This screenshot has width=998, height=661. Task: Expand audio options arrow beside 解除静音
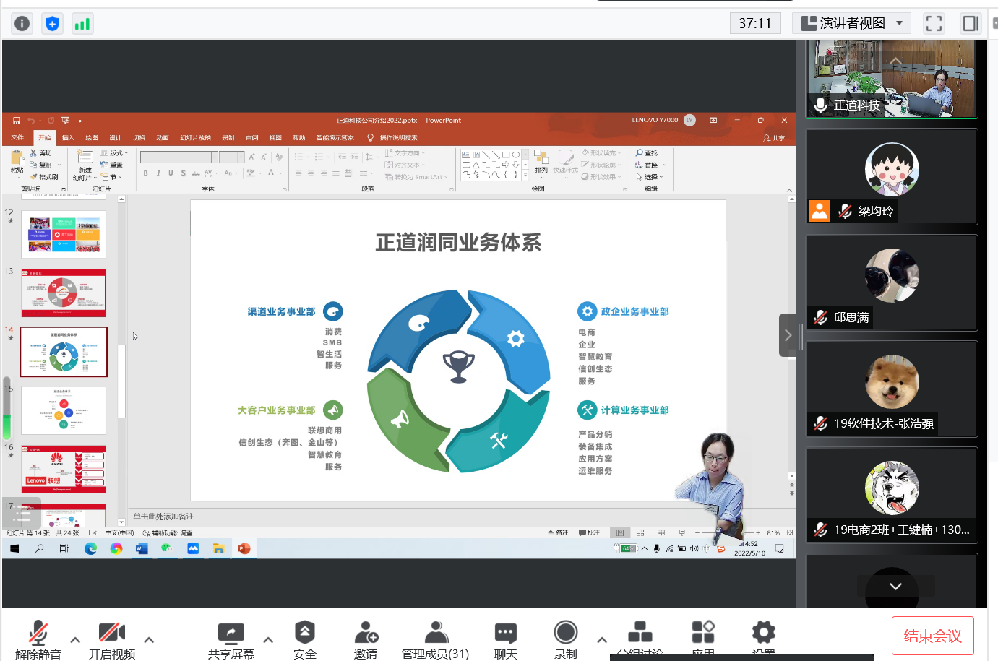tap(75, 639)
